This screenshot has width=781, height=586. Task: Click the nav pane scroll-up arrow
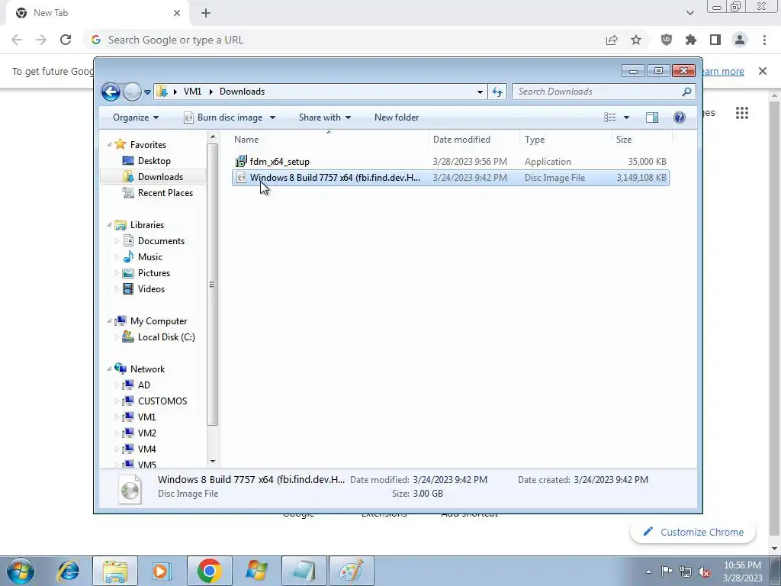(x=213, y=137)
